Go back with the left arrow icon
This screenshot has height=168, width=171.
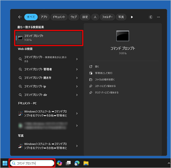pos(20,17)
